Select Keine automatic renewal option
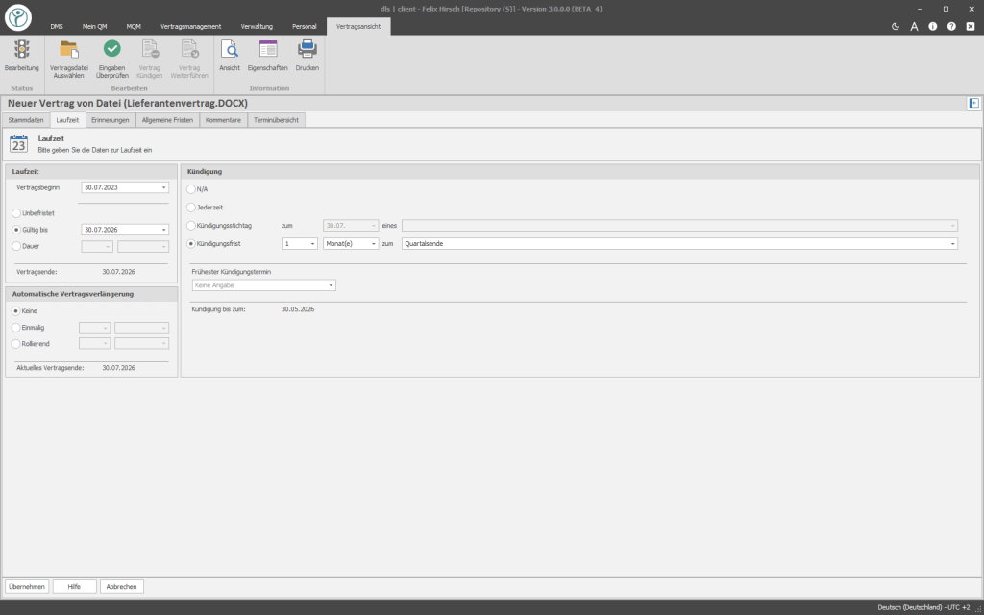The image size is (984, 615). [x=16, y=310]
